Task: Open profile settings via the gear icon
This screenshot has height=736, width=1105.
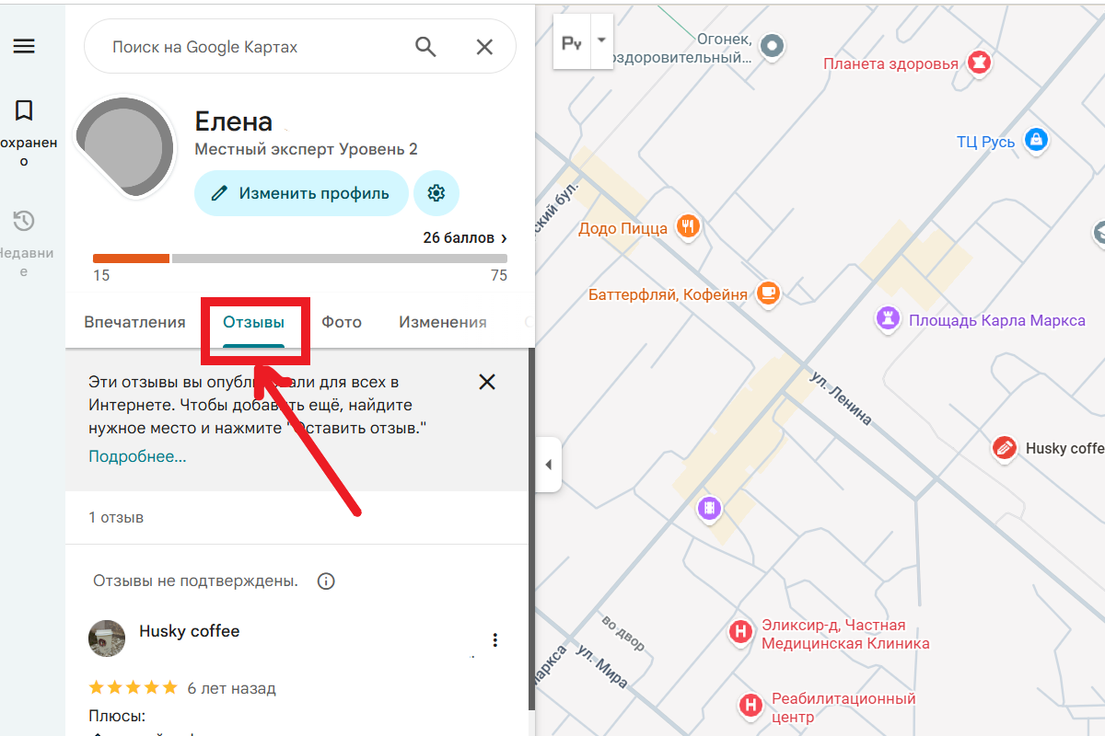Action: (x=436, y=193)
